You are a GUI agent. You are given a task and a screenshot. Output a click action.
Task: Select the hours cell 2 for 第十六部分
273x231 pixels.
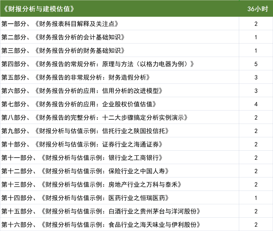click(256, 224)
